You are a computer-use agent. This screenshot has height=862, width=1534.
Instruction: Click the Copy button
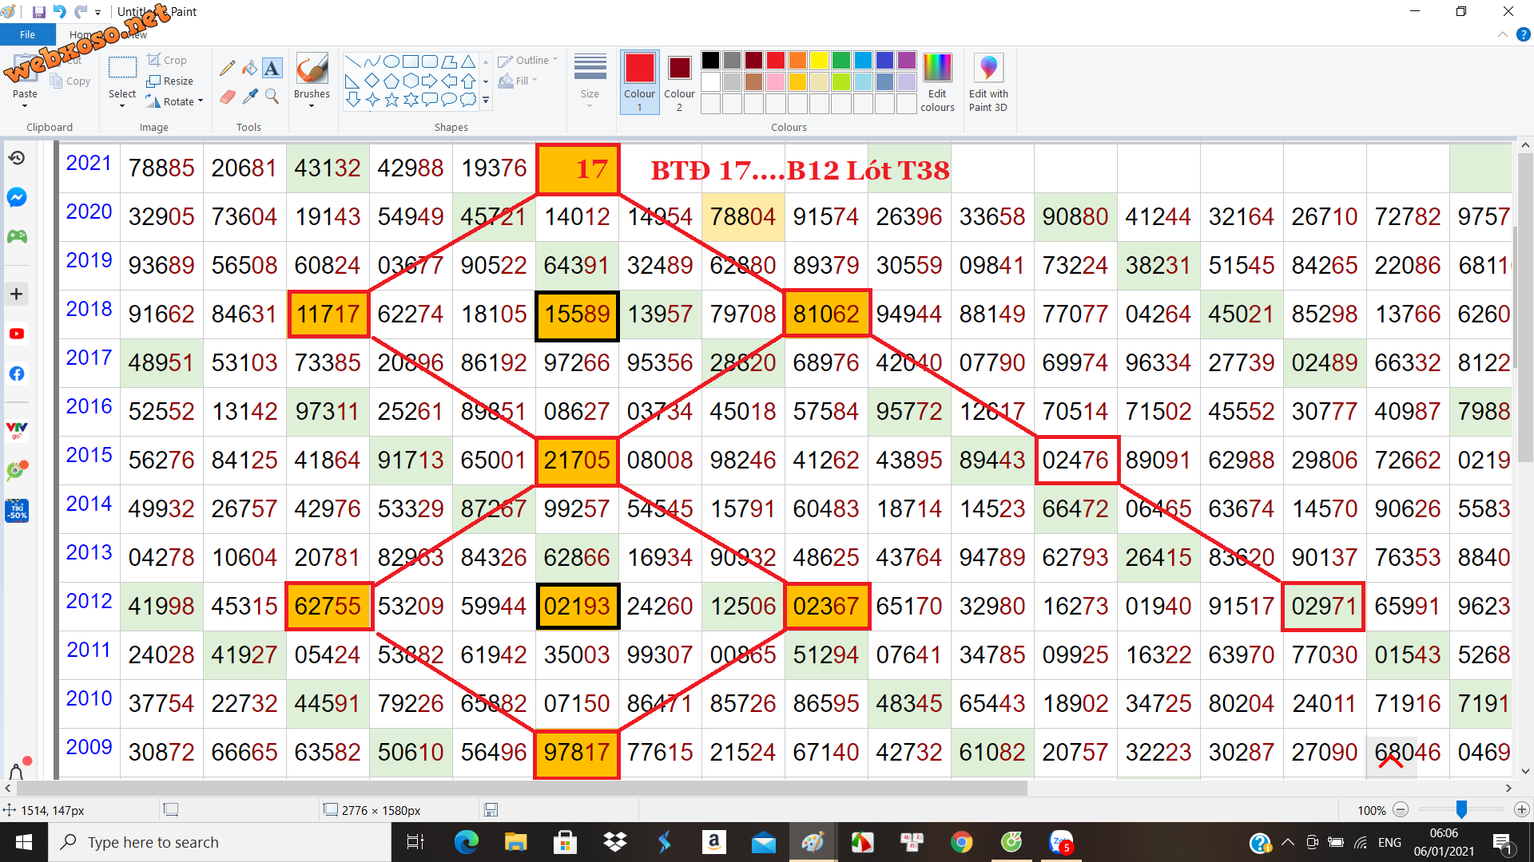click(x=70, y=81)
